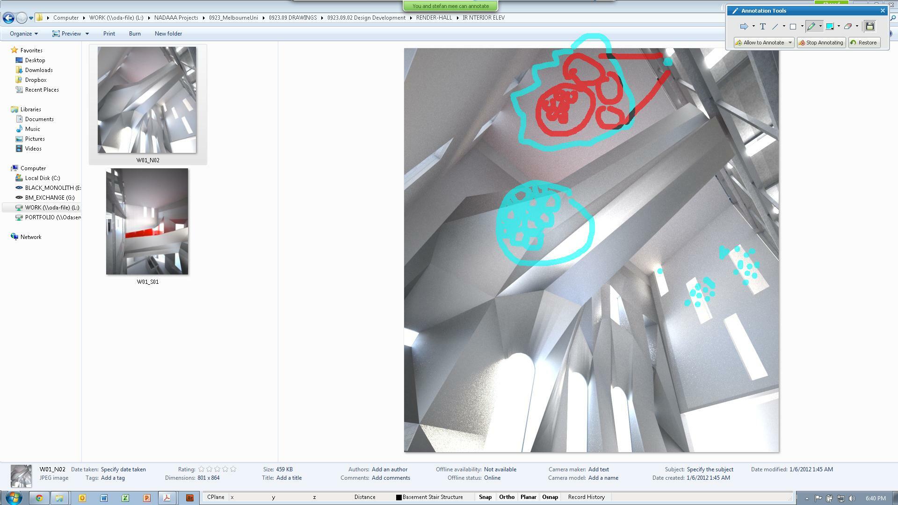Click Add comments field

(x=391, y=478)
